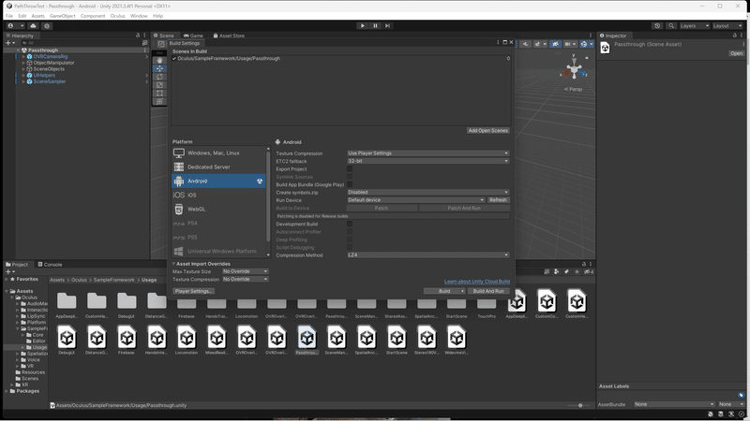The image size is (750, 421).
Task: Open Create symbols.zip dropdown
Action: click(428, 193)
